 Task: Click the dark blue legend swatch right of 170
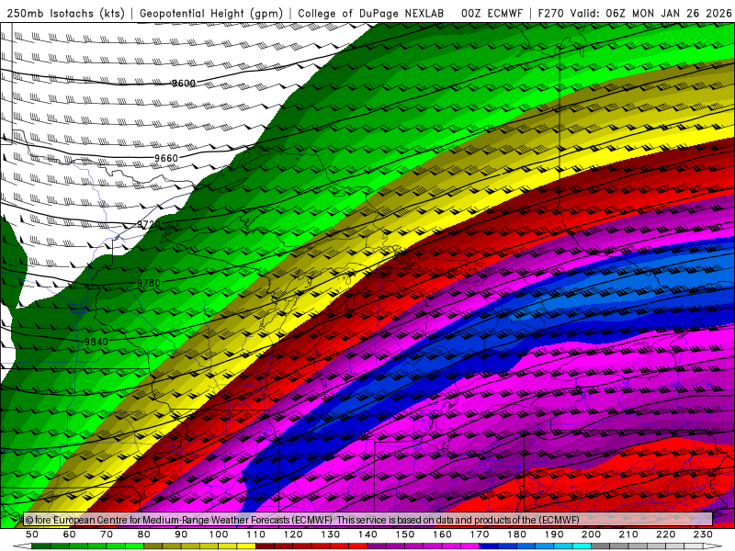point(489,546)
